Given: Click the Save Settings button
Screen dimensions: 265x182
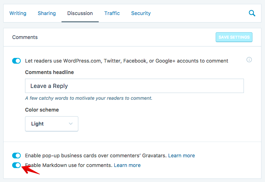Looking at the screenshot, I should point(234,37).
